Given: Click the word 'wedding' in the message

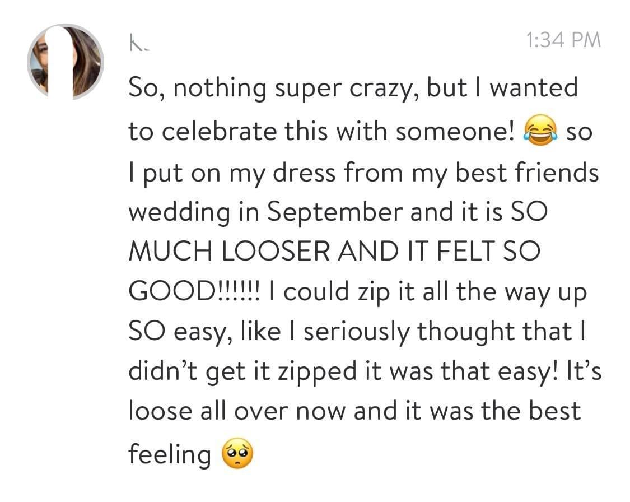Looking at the screenshot, I should pyautogui.click(x=179, y=213).
